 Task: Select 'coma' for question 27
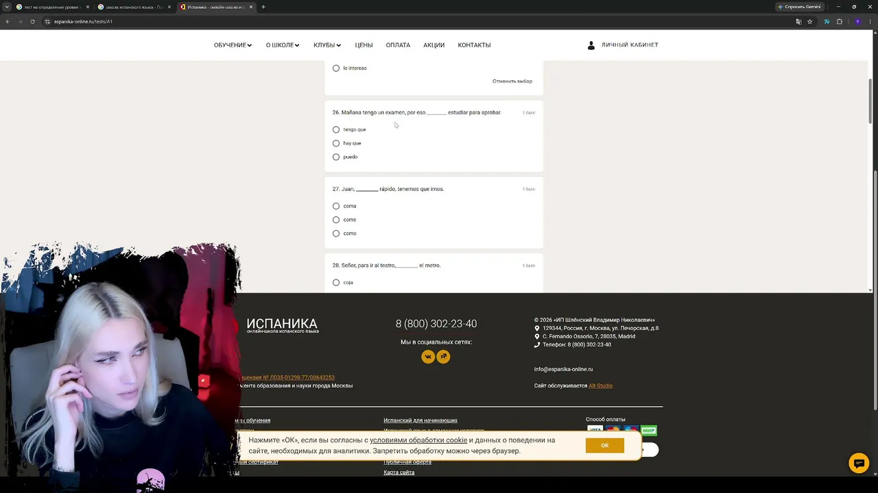point(336,206)
